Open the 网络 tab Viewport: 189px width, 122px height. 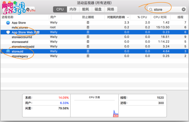111,9
